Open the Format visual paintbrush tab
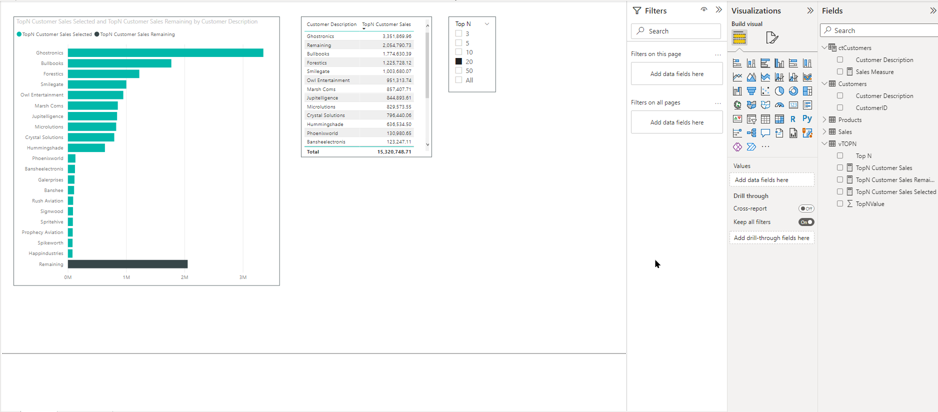 tap(771, 37)
